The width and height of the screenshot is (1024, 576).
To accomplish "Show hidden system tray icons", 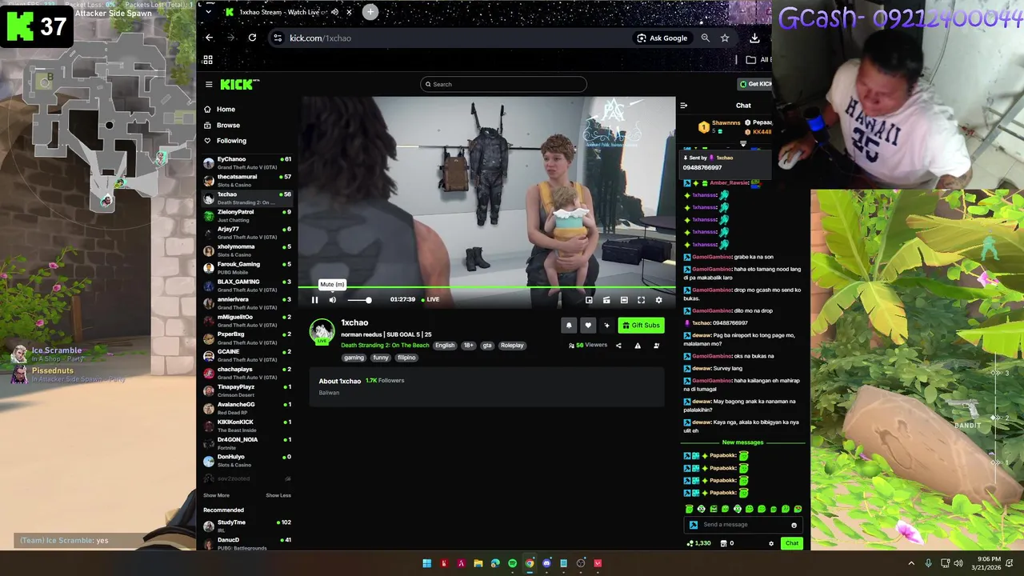I will [x=911, y=563].
